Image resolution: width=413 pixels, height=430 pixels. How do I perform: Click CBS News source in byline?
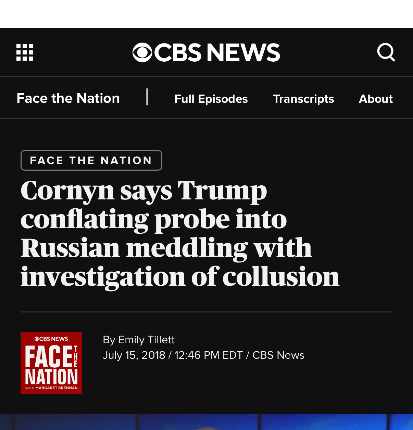(278, 355)
